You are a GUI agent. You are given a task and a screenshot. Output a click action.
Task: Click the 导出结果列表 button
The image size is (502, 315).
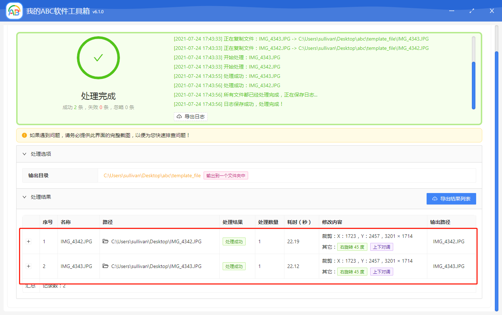451,199
